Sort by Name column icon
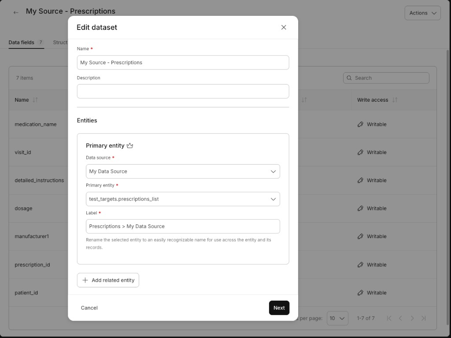Viewport: 451px width, 338px height. [x=35, y=100]
